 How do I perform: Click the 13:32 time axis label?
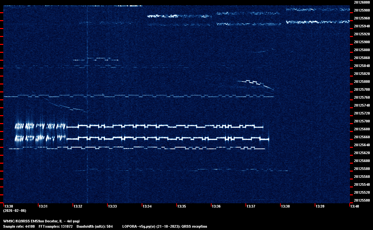tap(78, 206)
